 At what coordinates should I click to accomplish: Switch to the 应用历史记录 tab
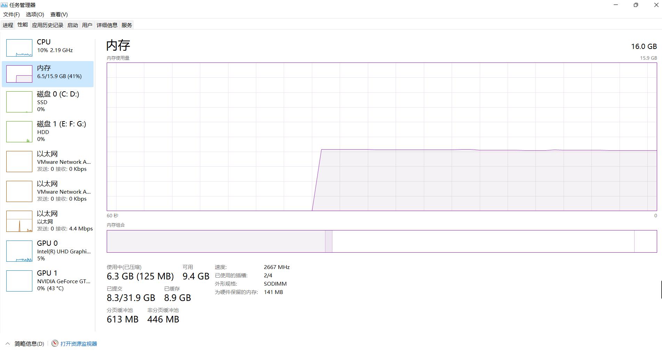(x=48, y=25)
